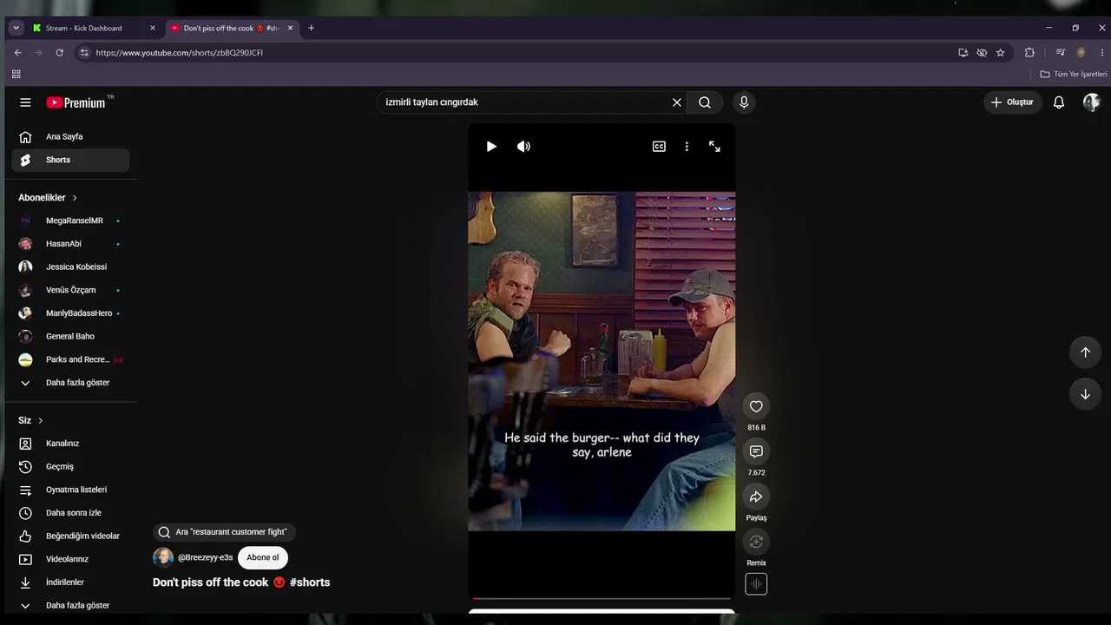Open the Venüs Özçam subscription
Viewport: 1111px width, 625px height.
(x=70, y=290)
